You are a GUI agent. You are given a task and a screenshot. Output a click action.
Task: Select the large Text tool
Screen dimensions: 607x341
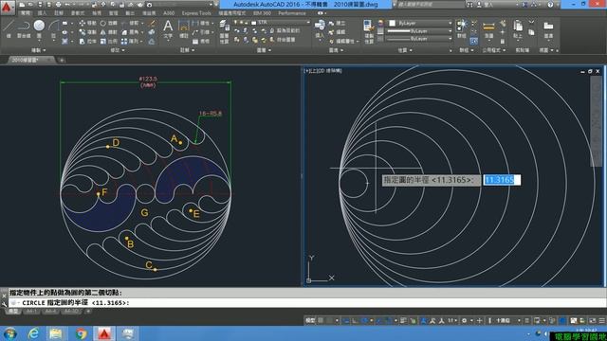tap(168, 29)
